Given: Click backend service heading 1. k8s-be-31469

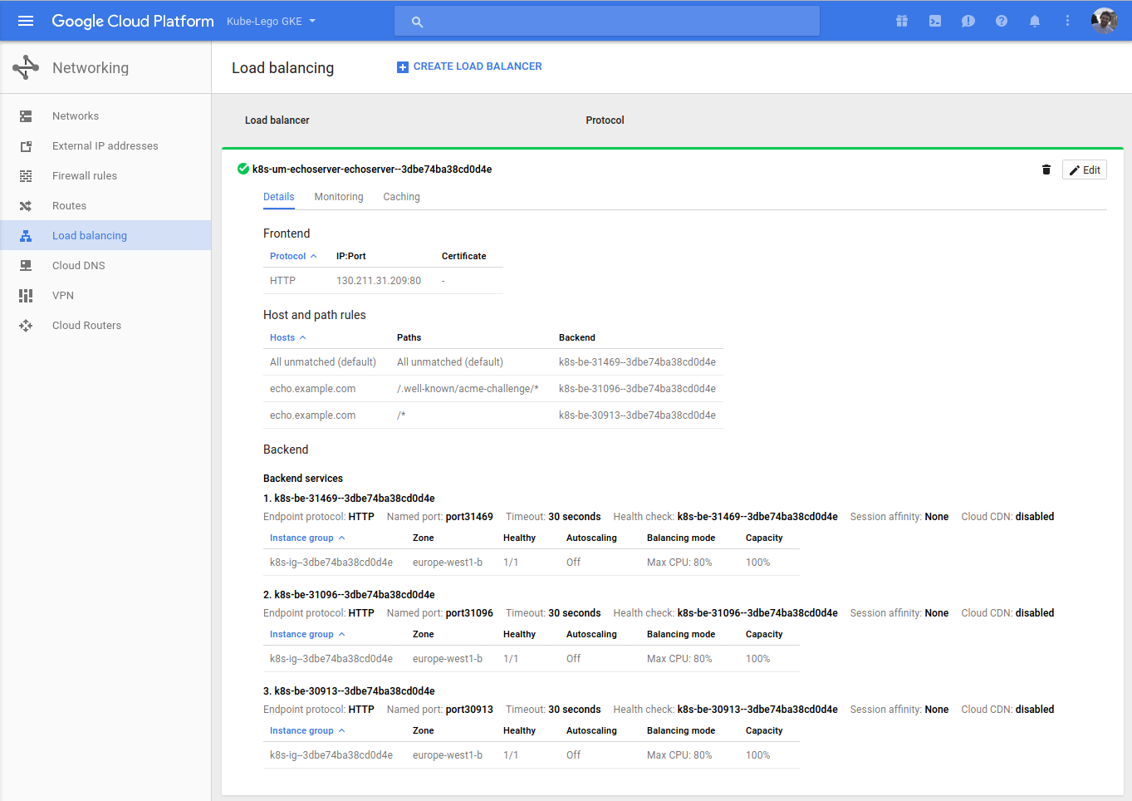Looking at the screenshot, I should [349, 499].
